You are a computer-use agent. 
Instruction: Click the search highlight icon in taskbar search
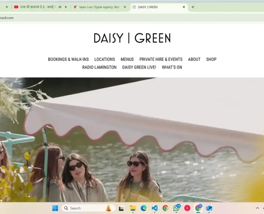tap(109, 208)
